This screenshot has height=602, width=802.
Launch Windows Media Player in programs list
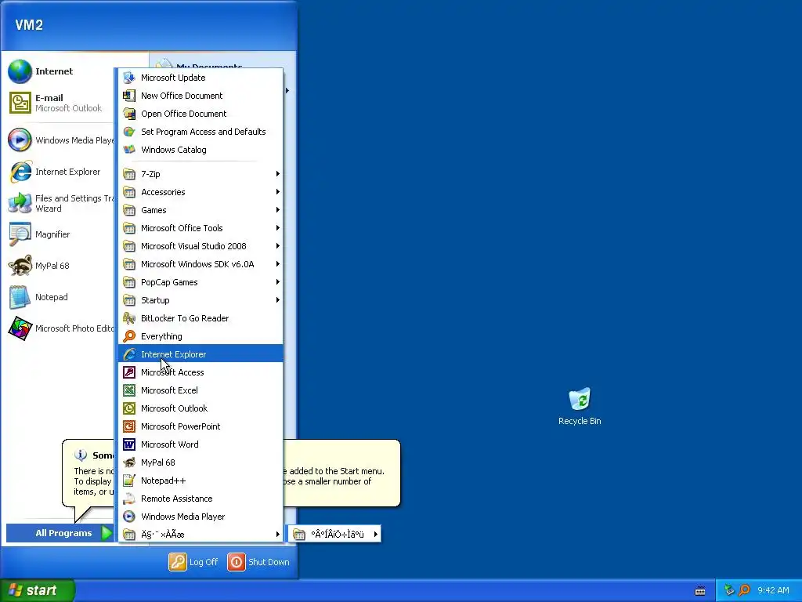(200, 517)
